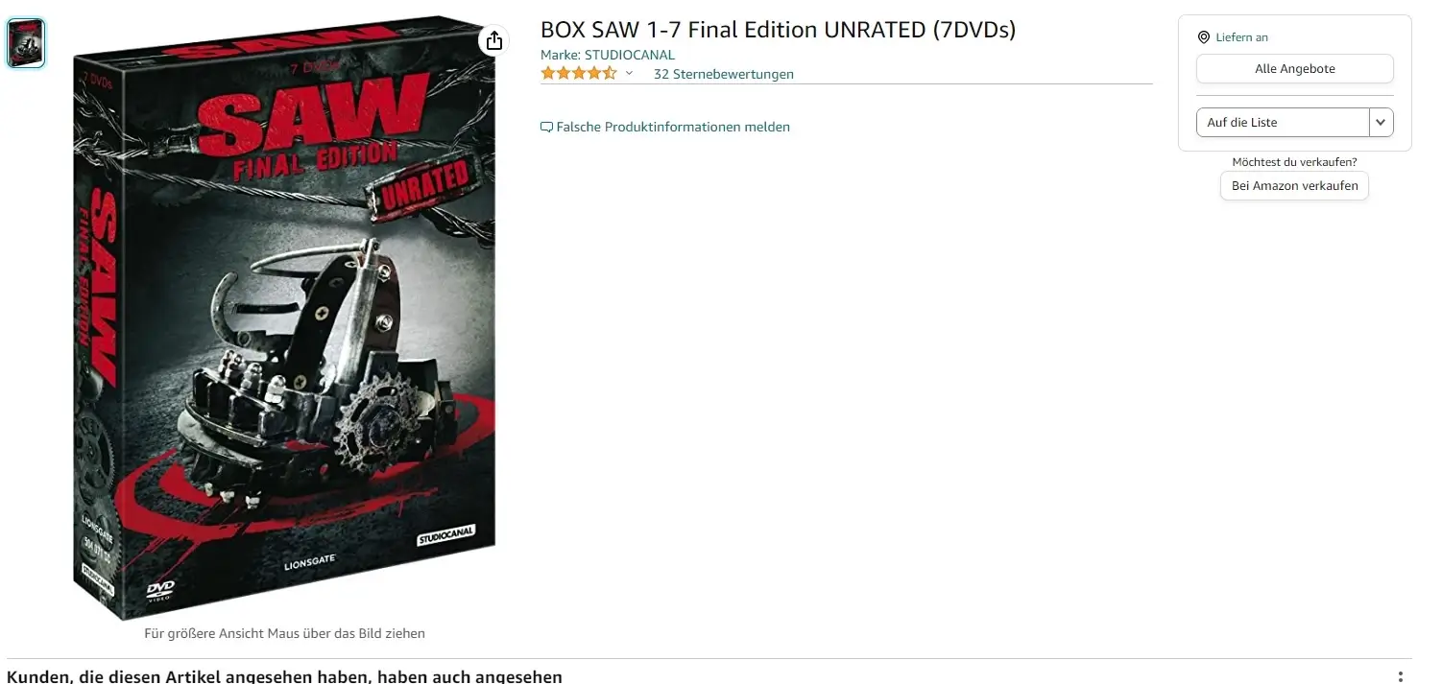
Task: Open the Marke: STUDIOCANAL link
Action: [608, 55]
